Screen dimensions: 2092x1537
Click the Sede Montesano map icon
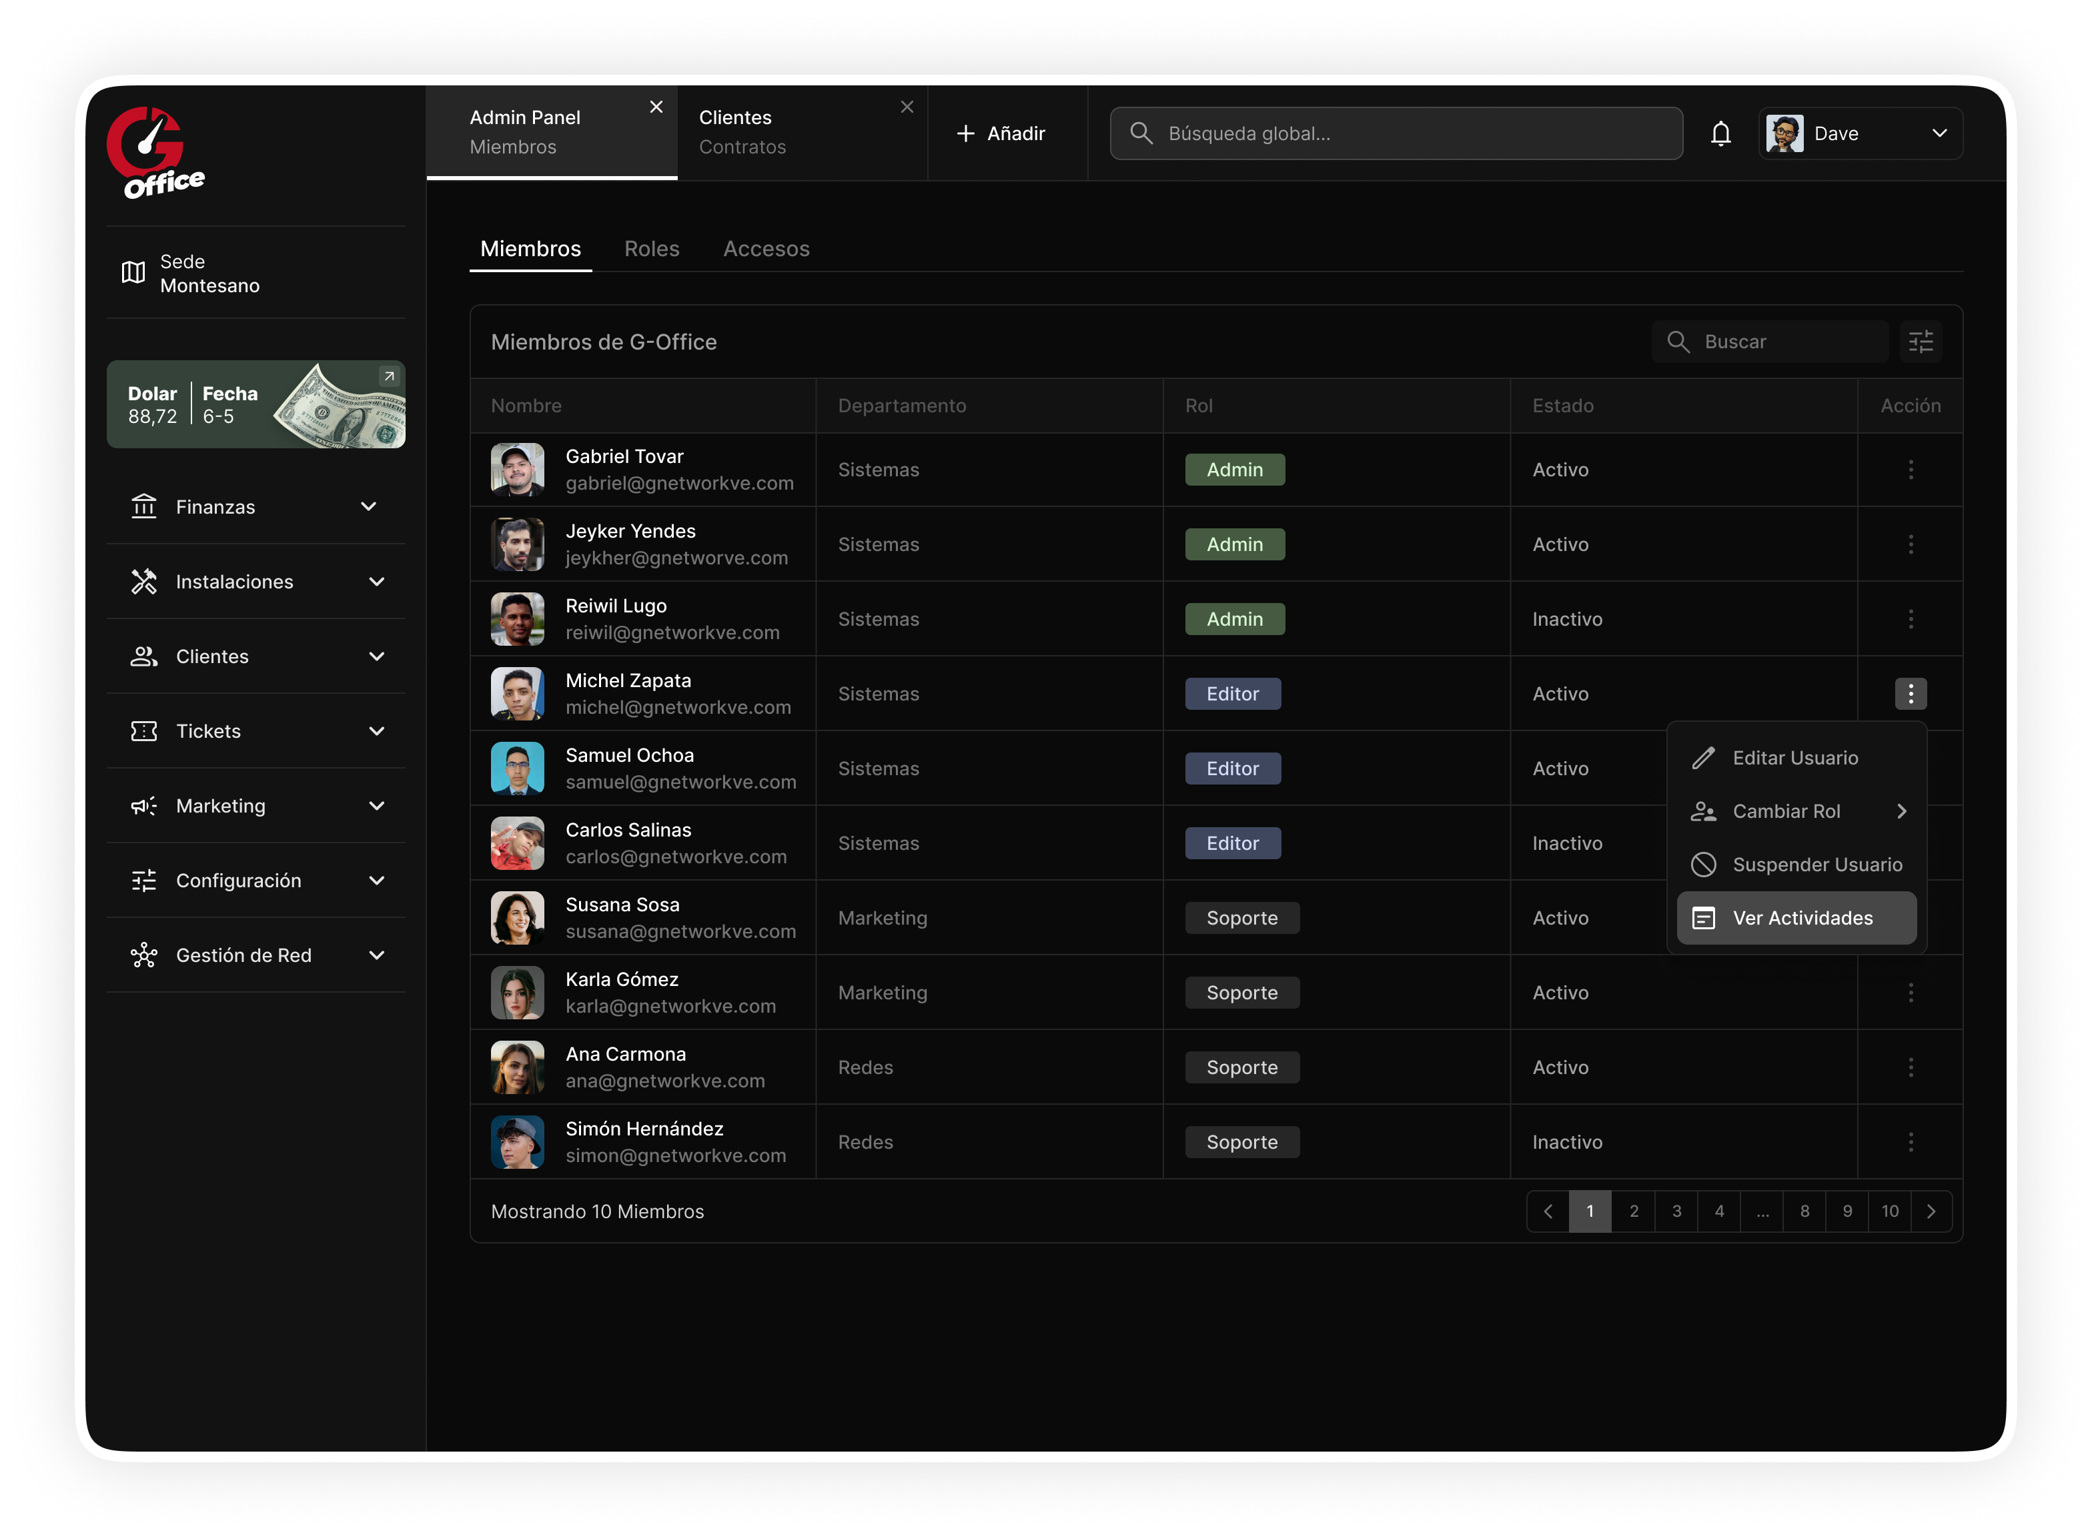133,273
